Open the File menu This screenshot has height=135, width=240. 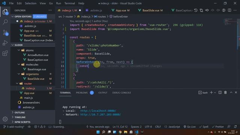(x=11, y=3)
